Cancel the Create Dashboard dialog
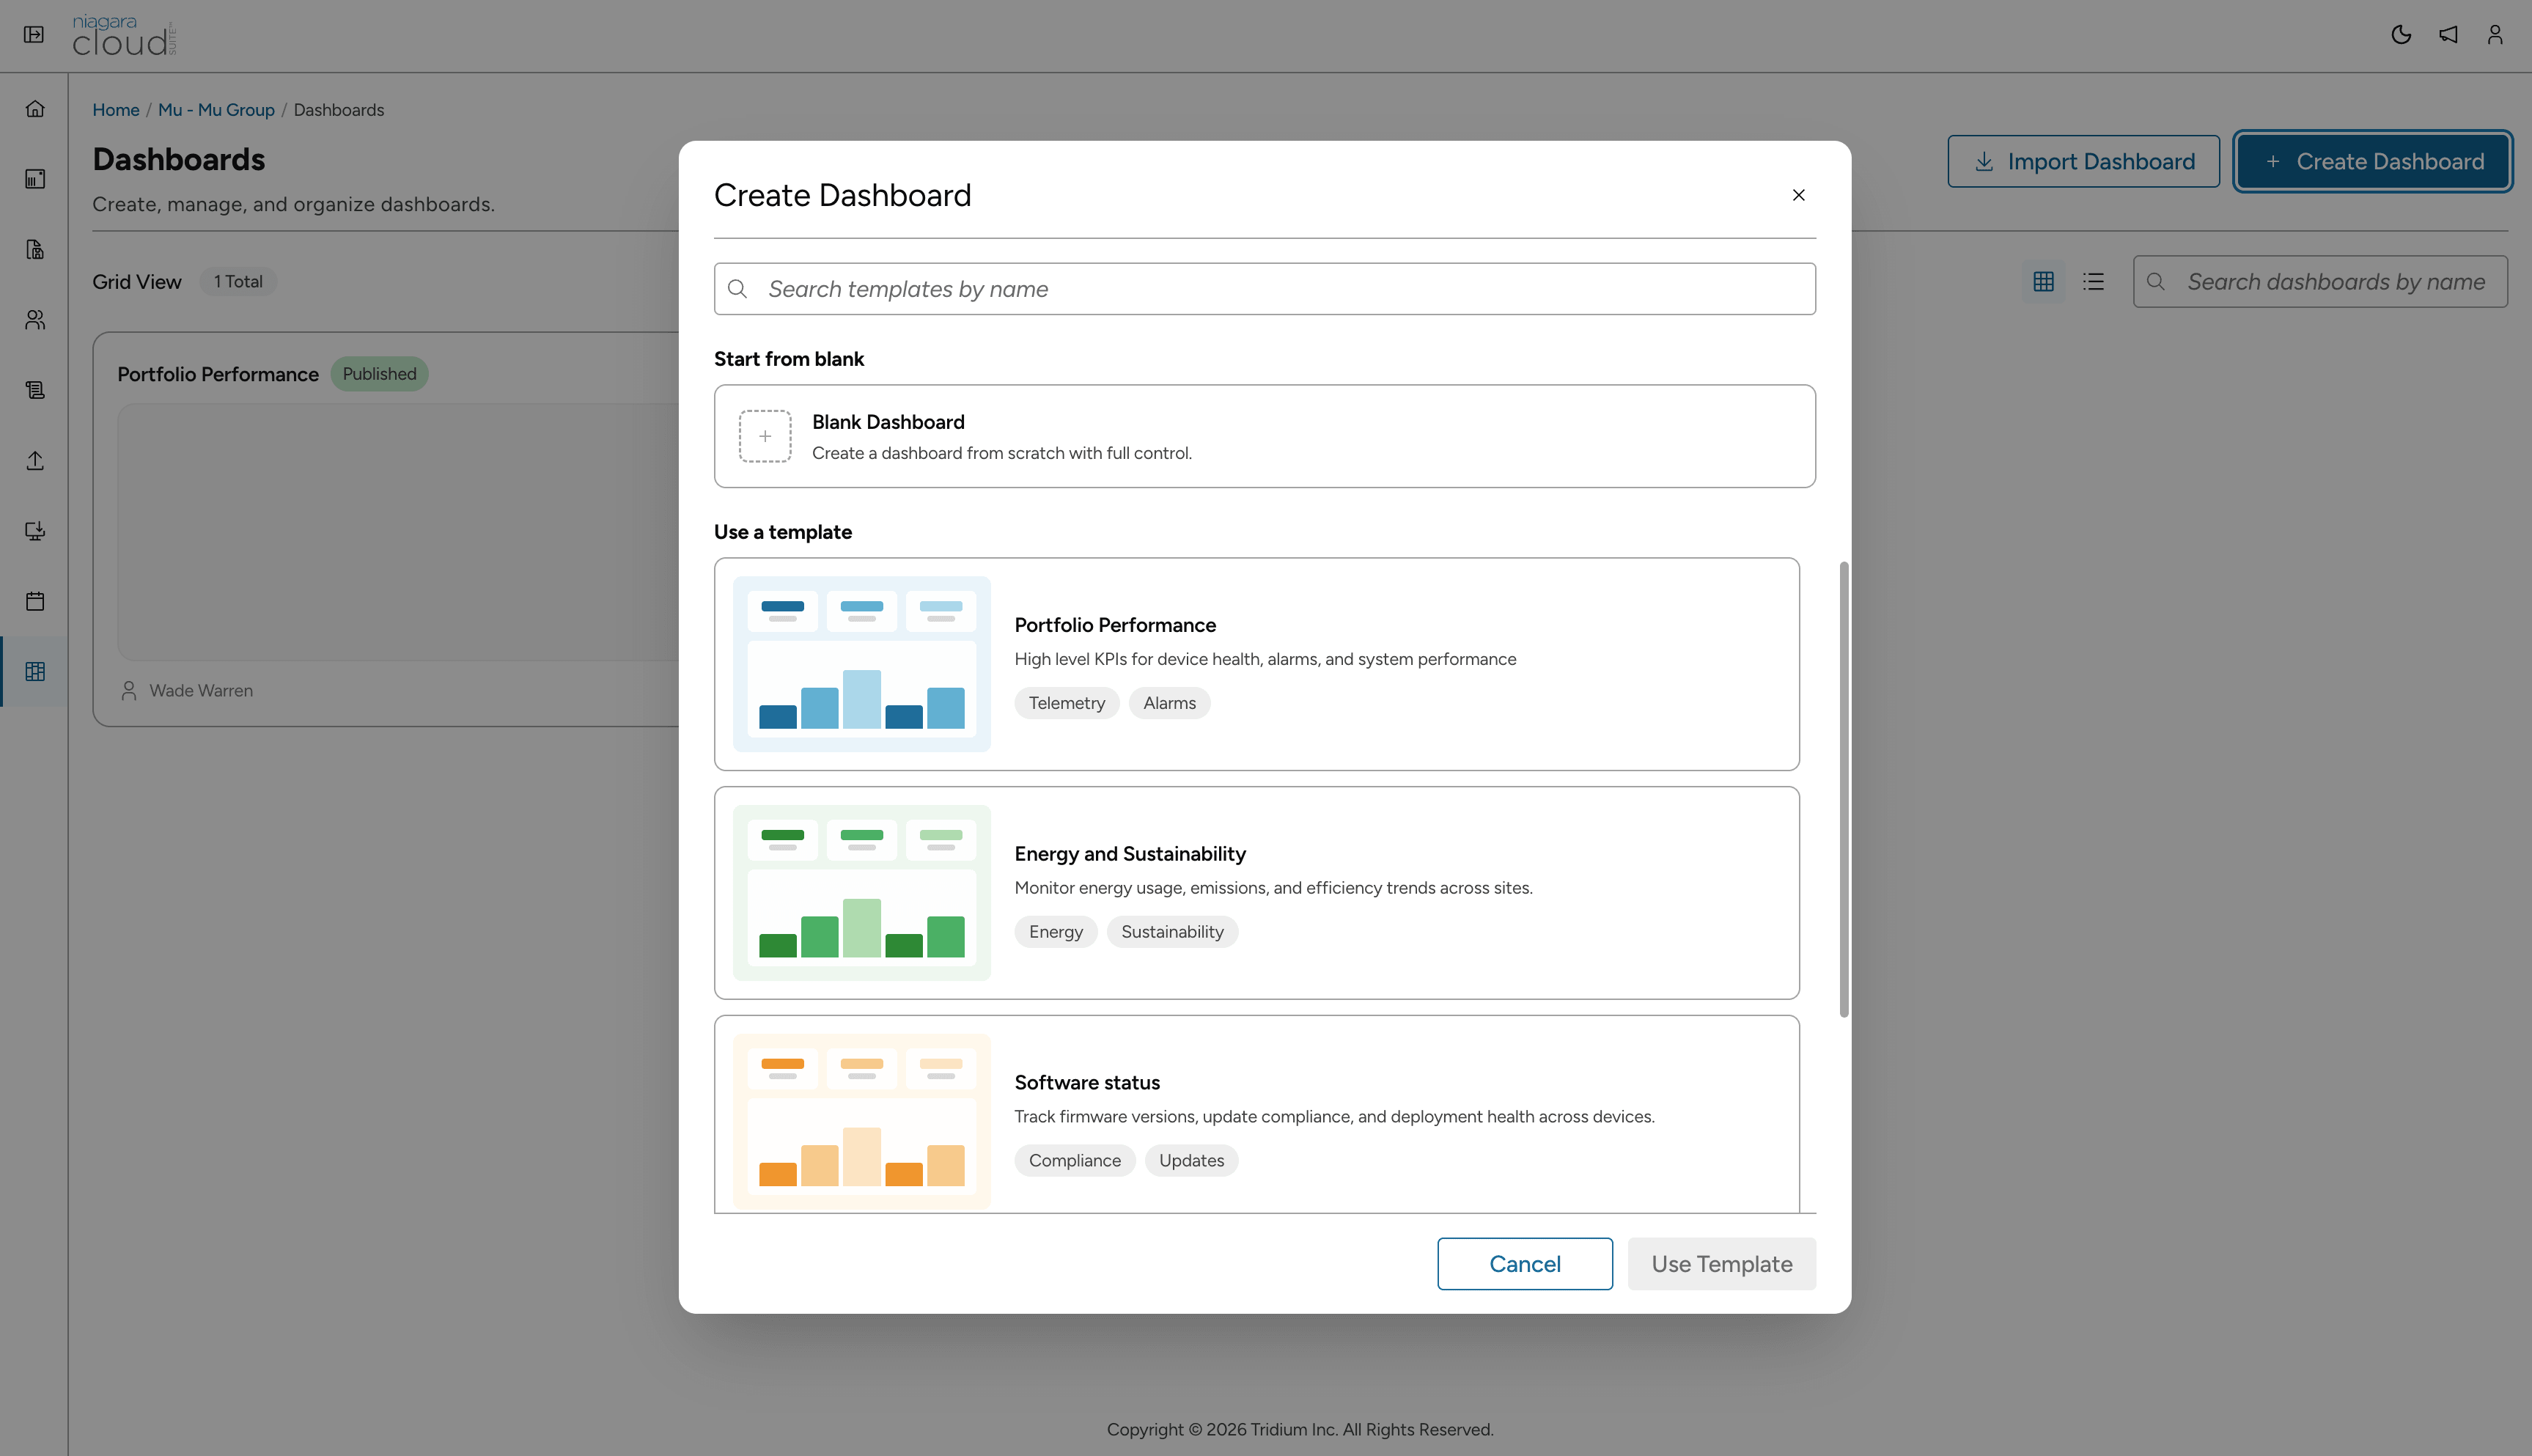The image size is (2532, 1456). pyautogui.click(x=1524, y=1264)
